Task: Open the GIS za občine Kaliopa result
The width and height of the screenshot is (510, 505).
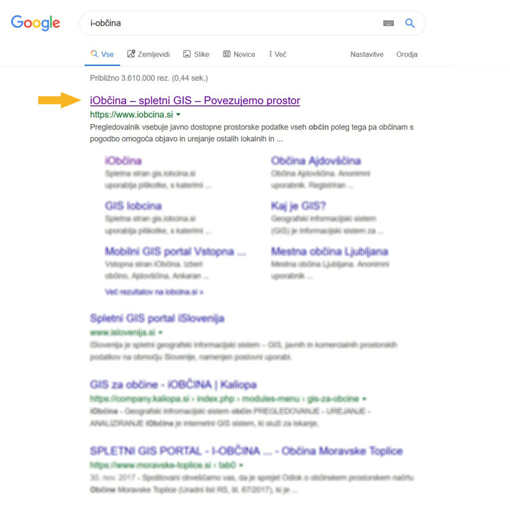Action: 173,384
